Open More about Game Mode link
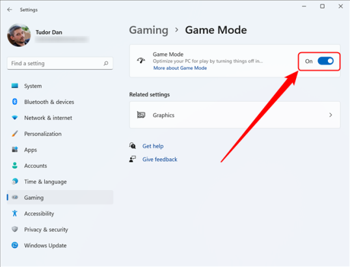This screenshot has width=350, height=267. [x=180, y=68]
